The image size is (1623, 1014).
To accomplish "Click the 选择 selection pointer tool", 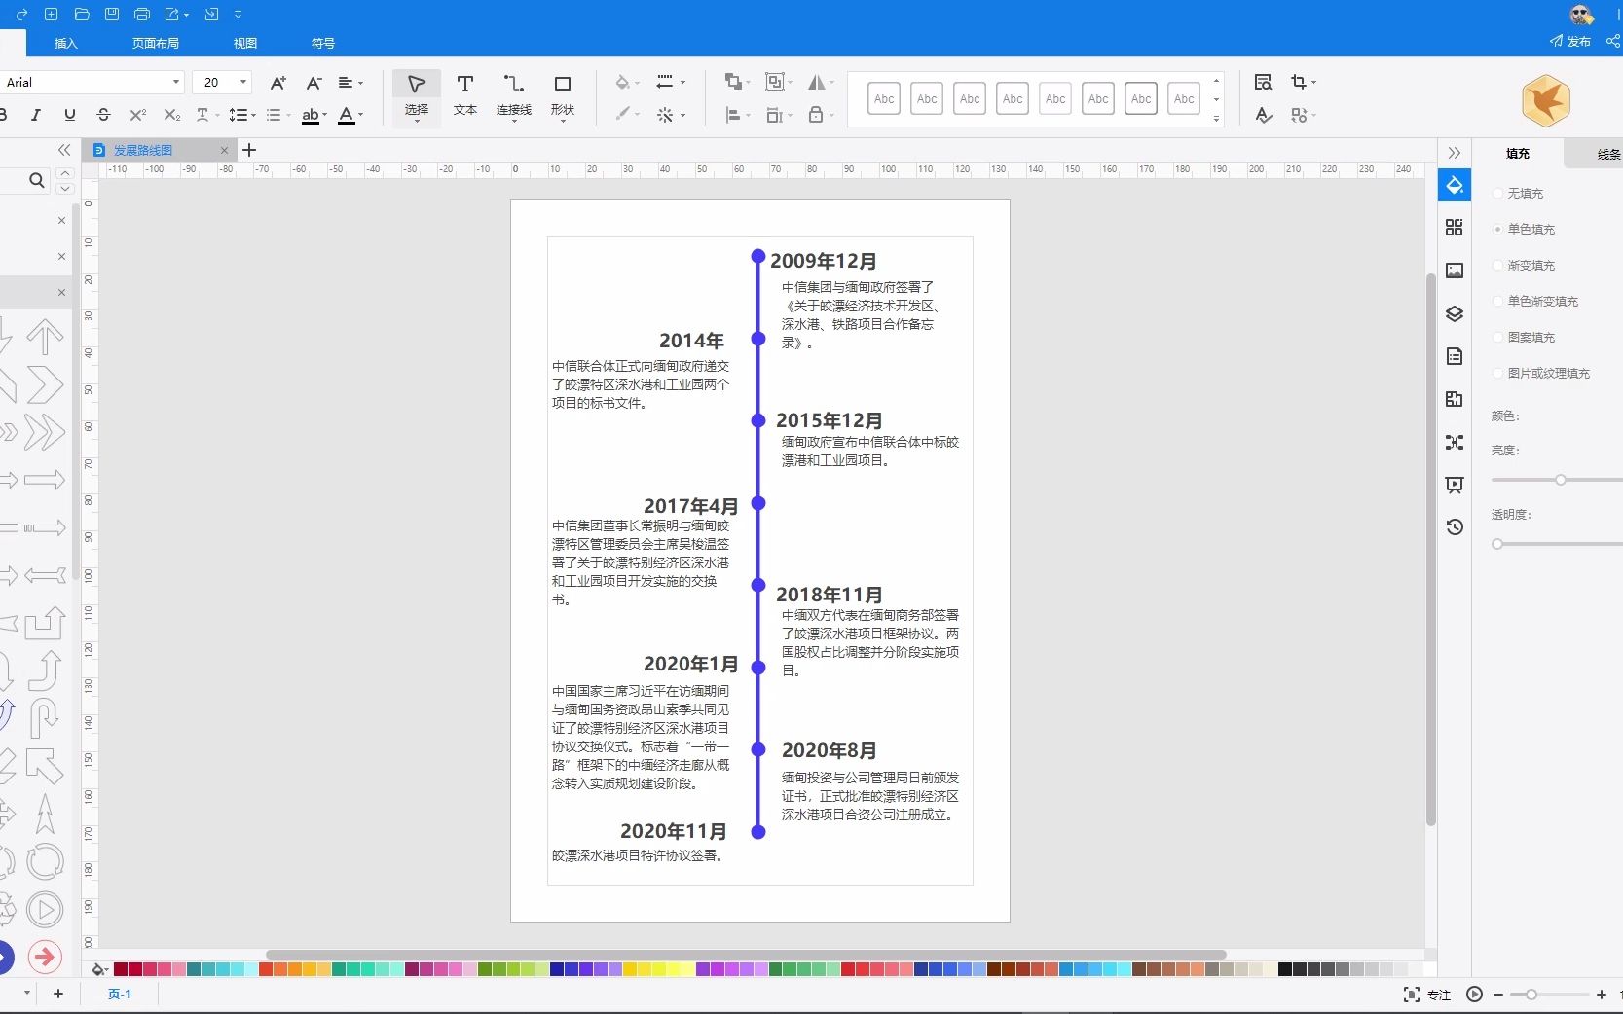I will [x=417, y=95].
